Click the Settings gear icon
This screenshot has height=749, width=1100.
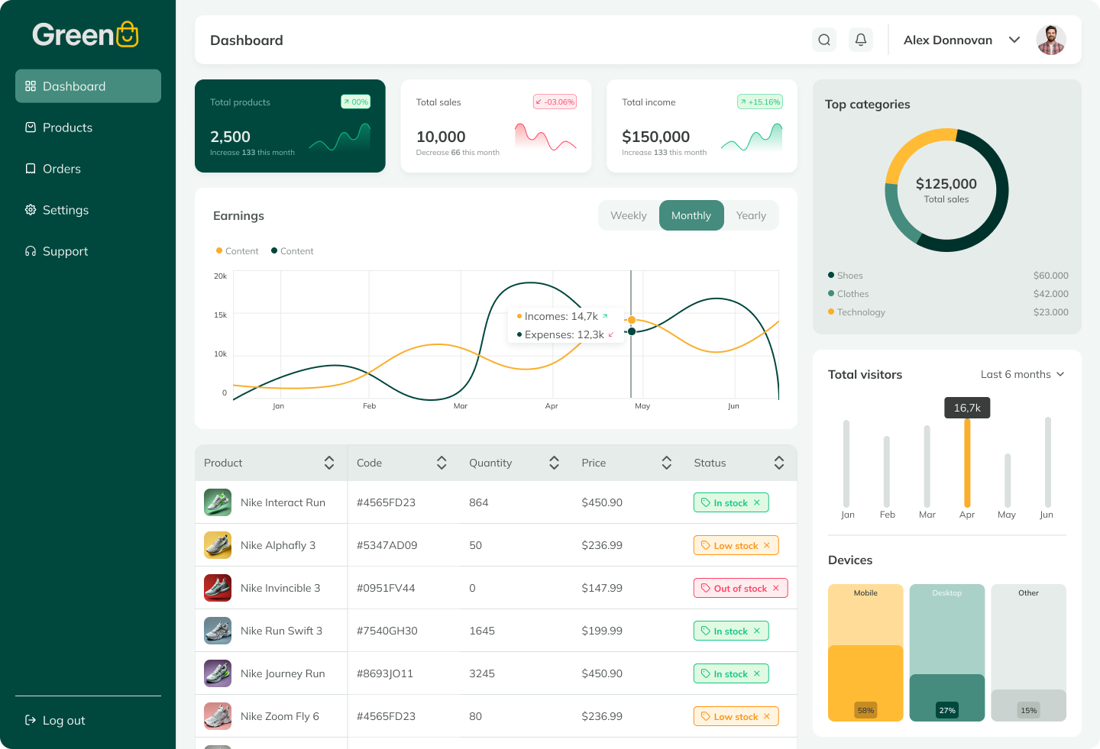click(31, 210)
